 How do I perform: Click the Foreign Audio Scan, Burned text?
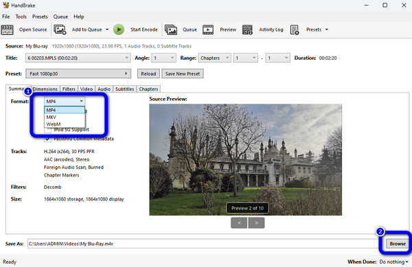coord(73,167)
